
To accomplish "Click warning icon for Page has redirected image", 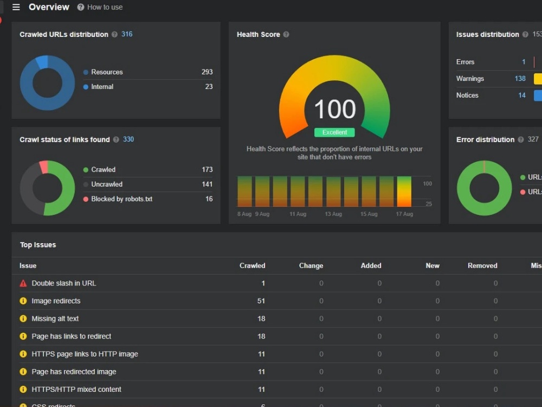I will [23, 372].
